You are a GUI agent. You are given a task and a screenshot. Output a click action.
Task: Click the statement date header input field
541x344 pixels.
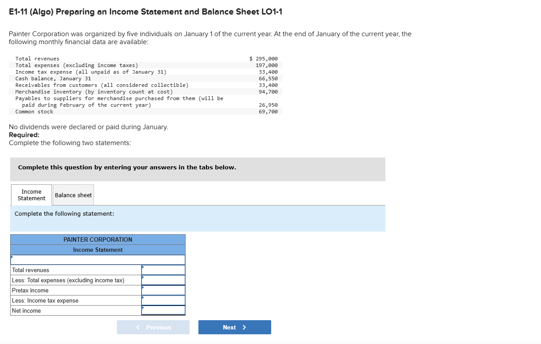(97, 260)
